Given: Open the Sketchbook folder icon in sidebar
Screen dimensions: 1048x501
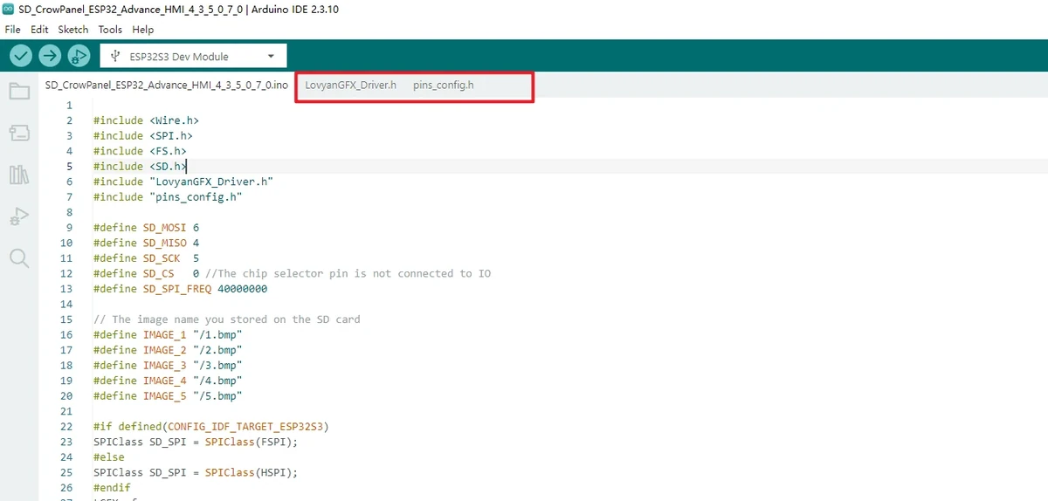Looking at the screenshot, I should click(19, 92).
